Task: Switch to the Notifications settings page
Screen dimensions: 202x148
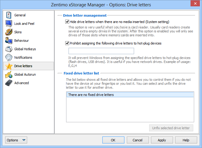Action: pos(23,58)
